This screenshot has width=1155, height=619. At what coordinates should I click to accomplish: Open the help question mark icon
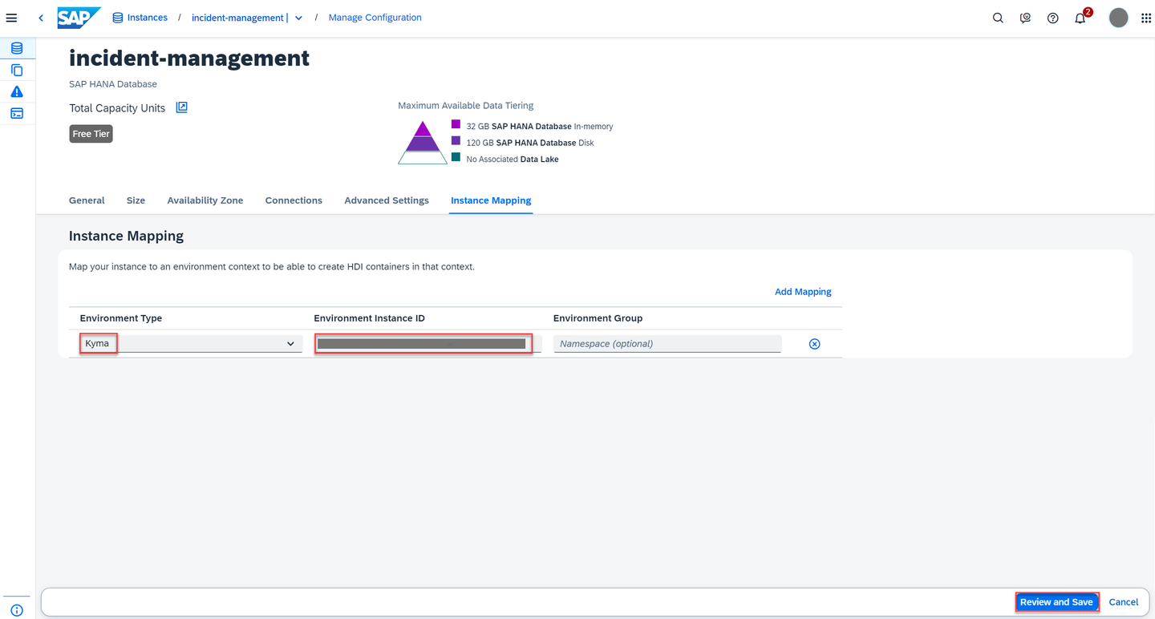point(1052,18)
